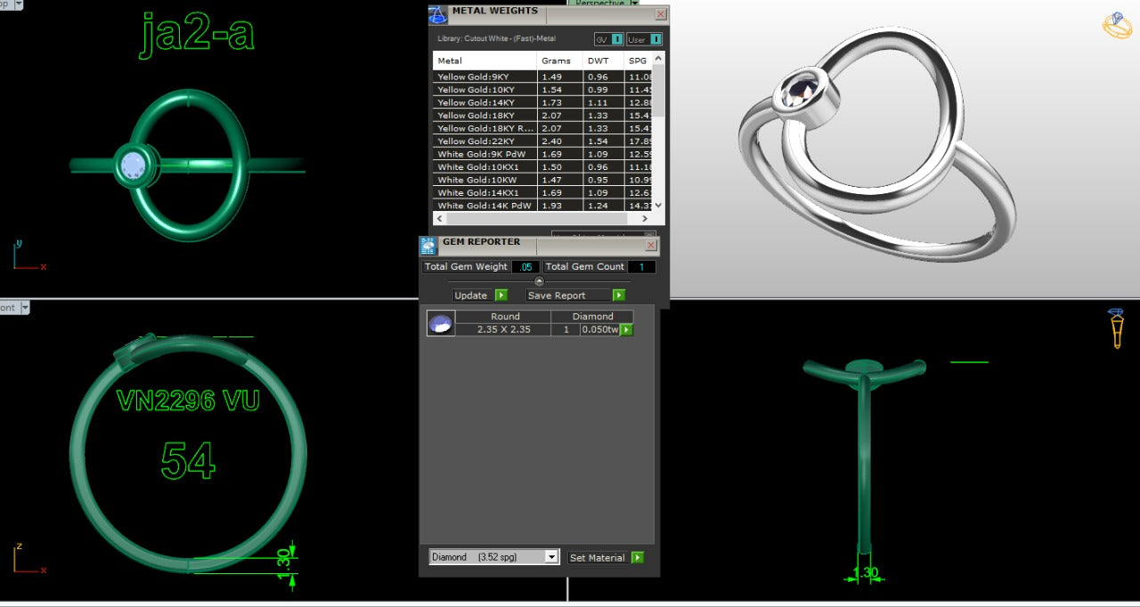The width and height of the screenshot is (1140, 607).
Task: Select the Yellow Gold:10KY row
Action: tap(543, 90)
